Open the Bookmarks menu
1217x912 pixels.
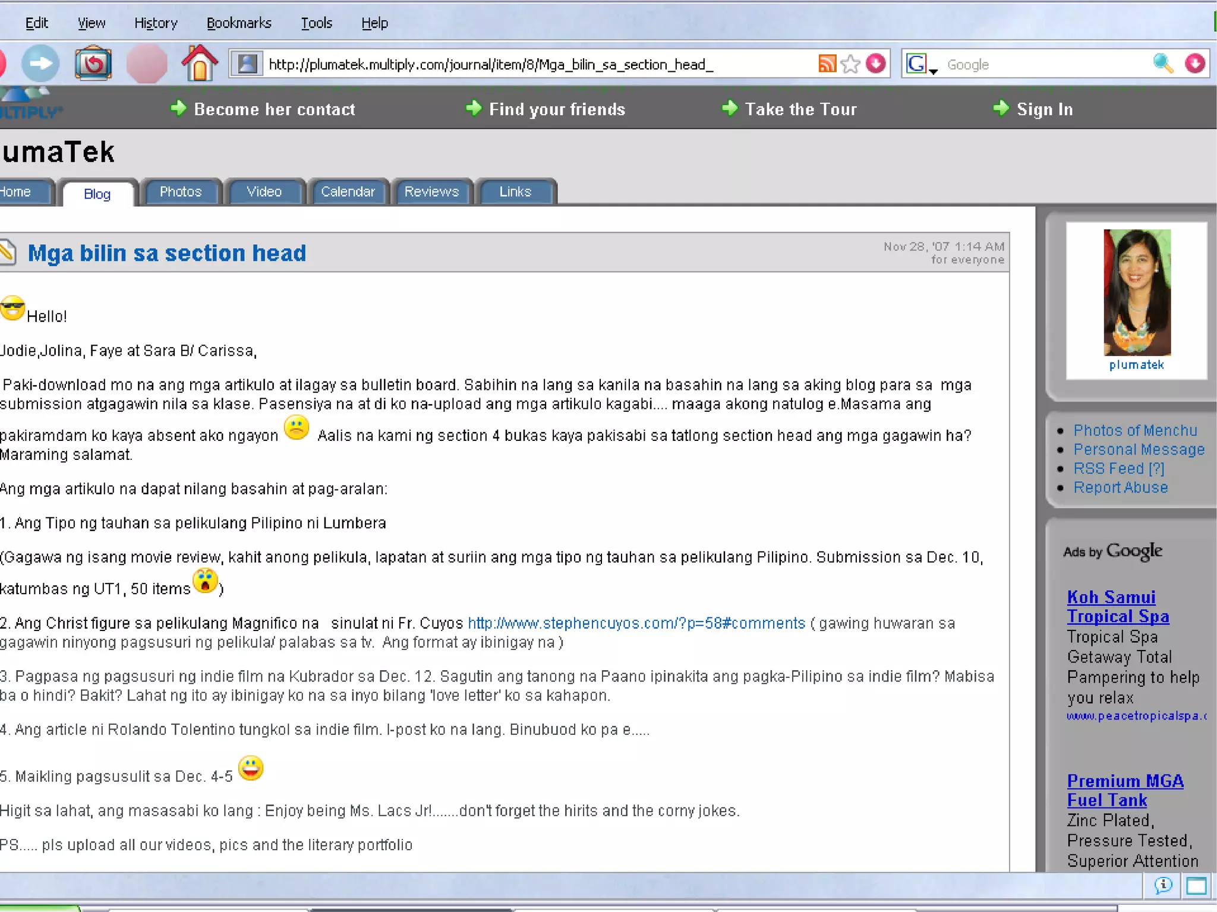(x=239, y=23)
